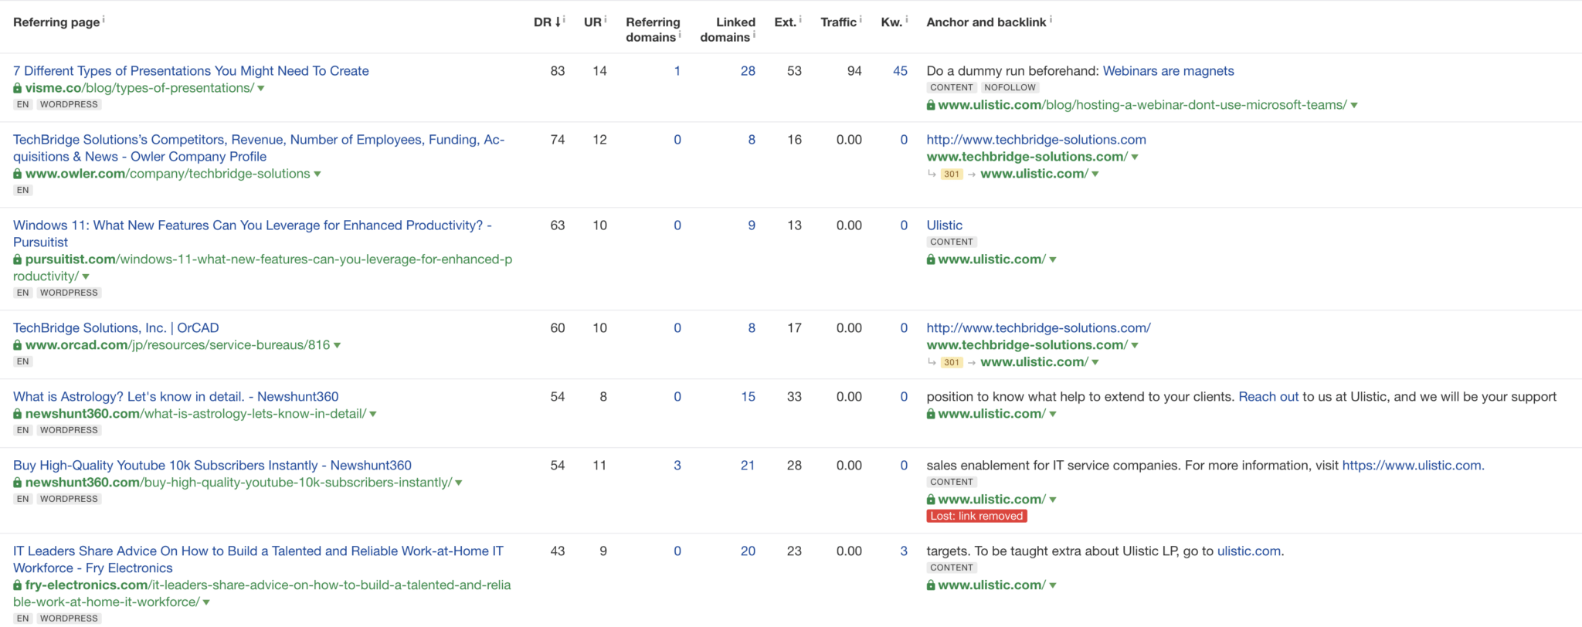Click the 301 redirect badge in Owler row
The image size is (1582, 627).
[952, 175]
